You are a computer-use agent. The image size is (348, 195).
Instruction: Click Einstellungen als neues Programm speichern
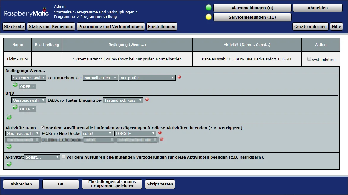coord(112,184)
